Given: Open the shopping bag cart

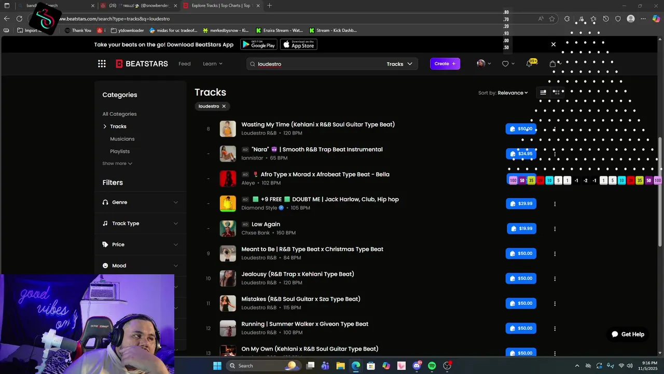Looking at the screenshot, I should tap(552, 64).
